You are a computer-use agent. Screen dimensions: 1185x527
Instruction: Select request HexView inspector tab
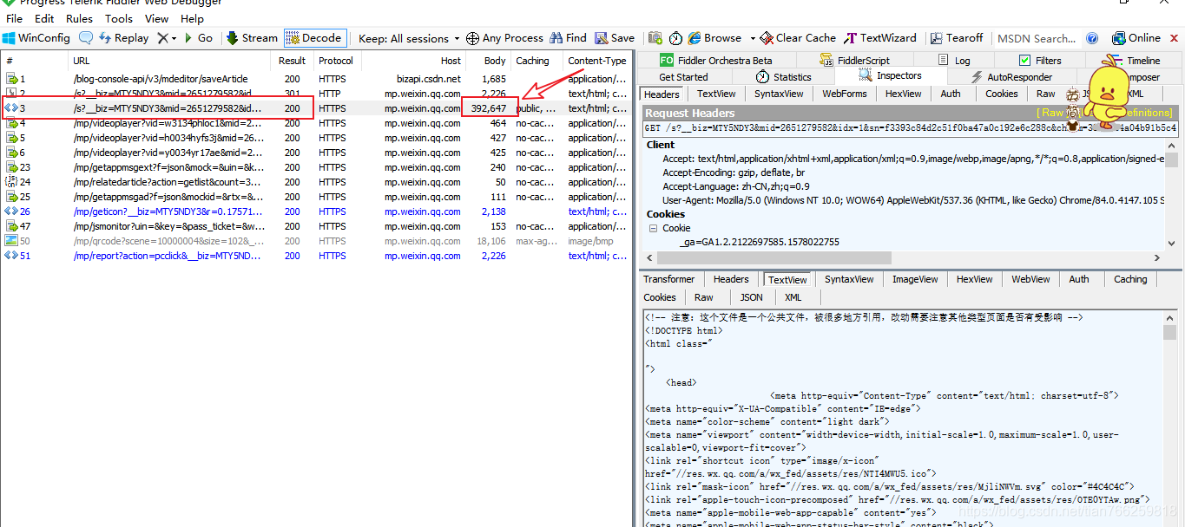click(904, 94)
